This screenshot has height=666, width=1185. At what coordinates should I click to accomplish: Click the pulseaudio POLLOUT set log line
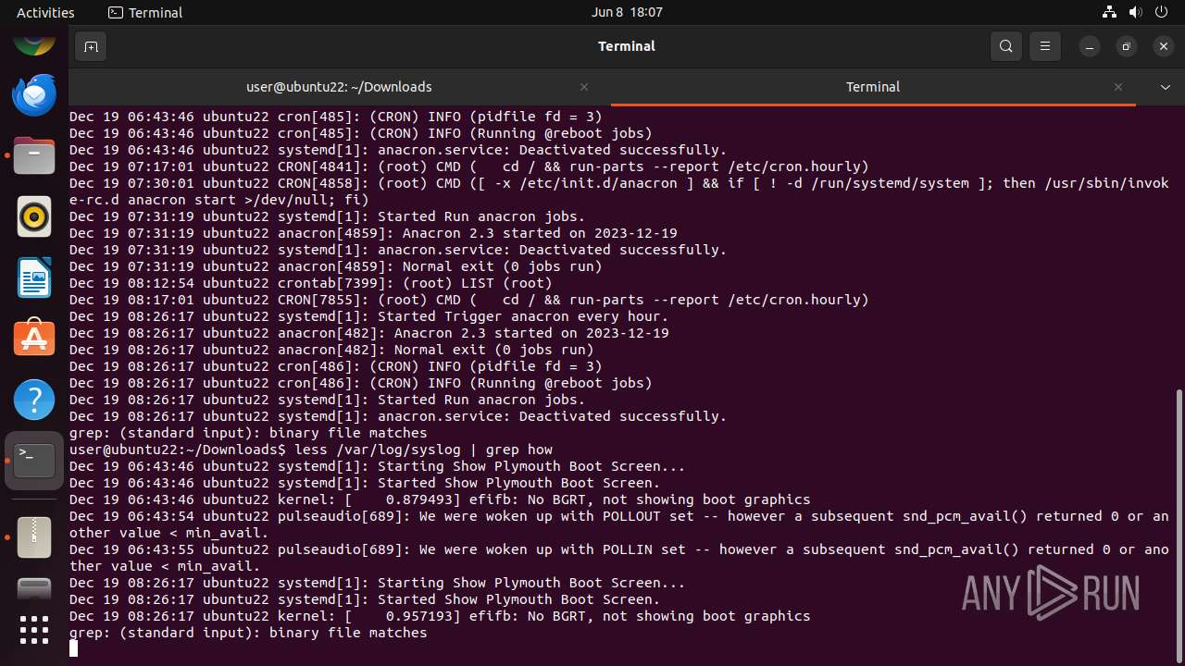click(x=619, y=524)
